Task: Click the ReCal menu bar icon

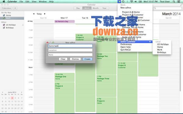Action: [119, 2]
